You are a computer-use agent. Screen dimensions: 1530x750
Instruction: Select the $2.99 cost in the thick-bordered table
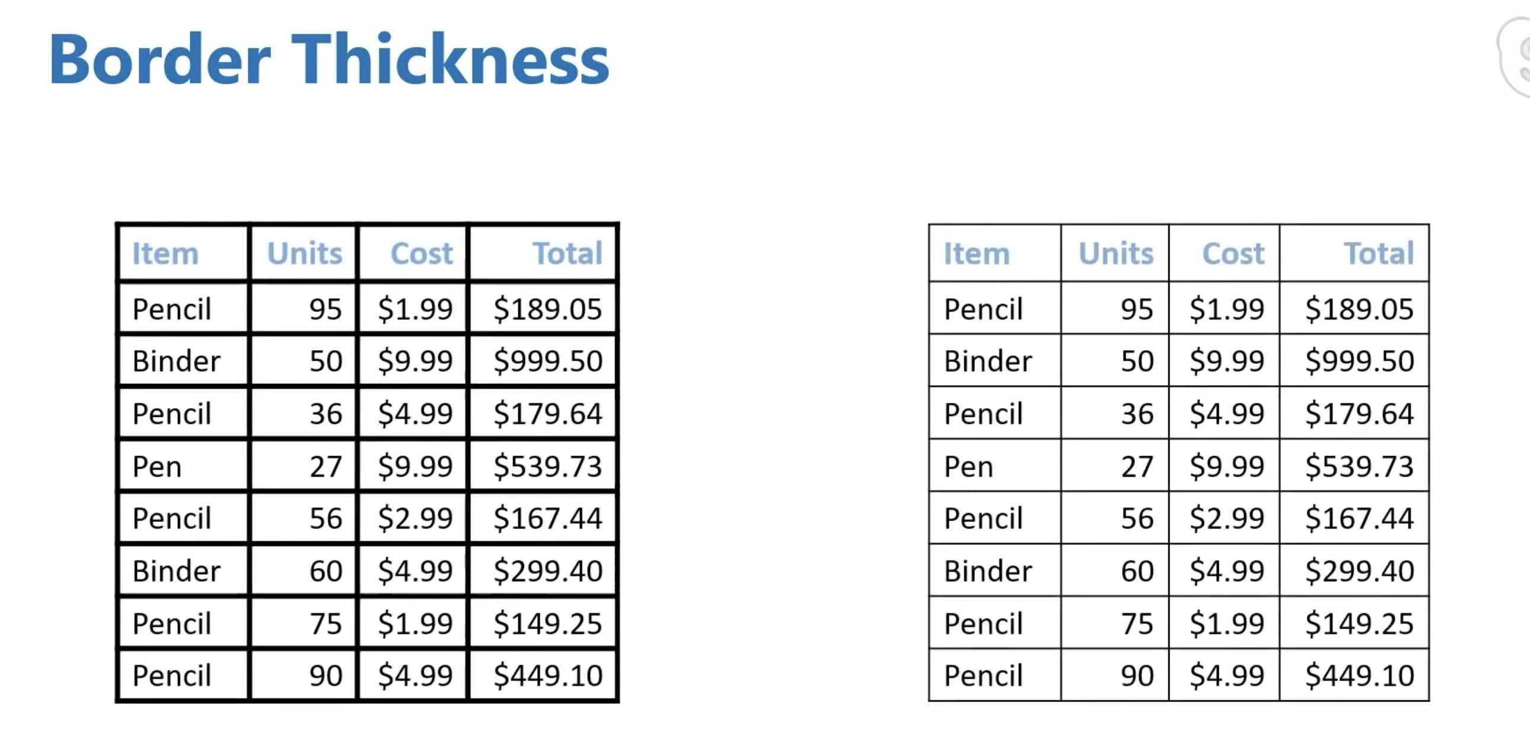click(x=415, y=518)
